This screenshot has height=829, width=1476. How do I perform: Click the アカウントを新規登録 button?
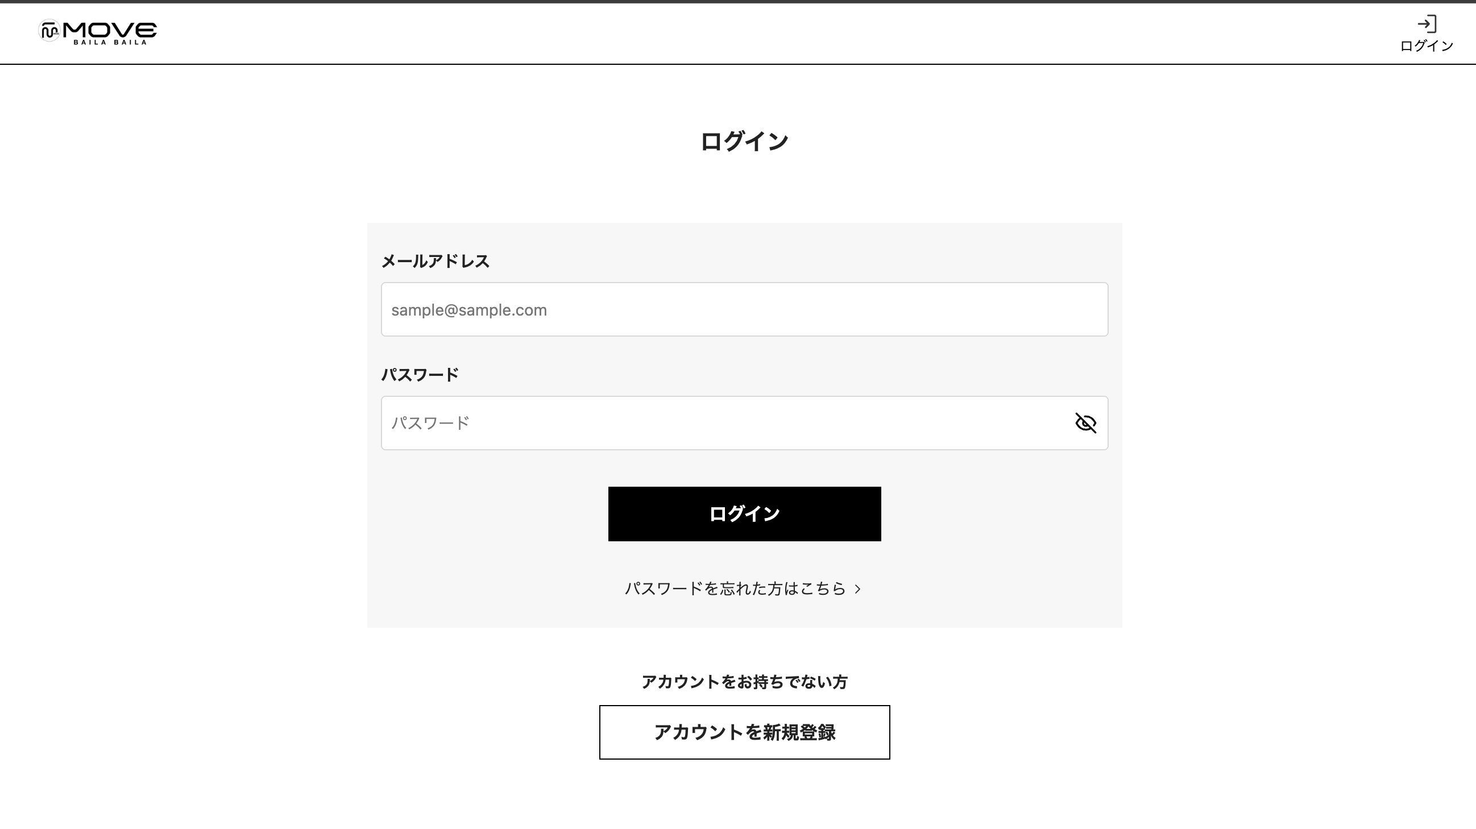[744, 732]
